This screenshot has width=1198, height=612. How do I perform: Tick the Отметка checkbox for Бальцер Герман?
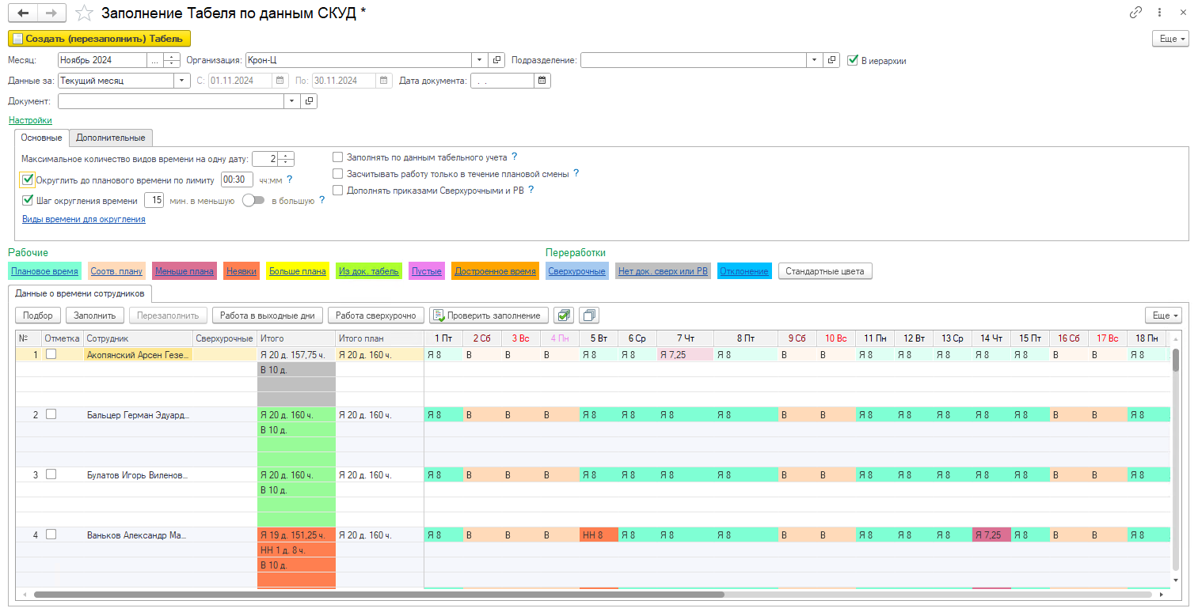(x=51, y=414)
